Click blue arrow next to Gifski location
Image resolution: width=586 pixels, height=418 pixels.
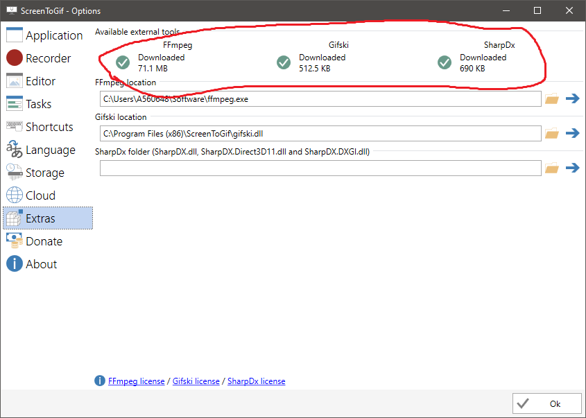pos(573,133)
